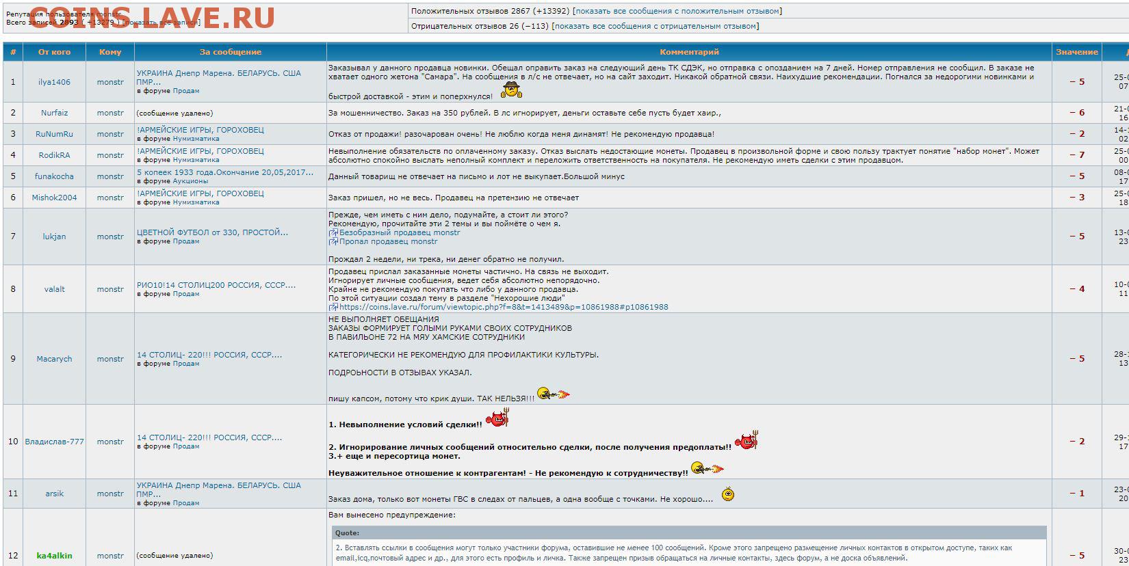This screenshot has width=1129, height=566.
Task: Click link icon before "Пропал продавец monstr"
Action: pos(333,241)
